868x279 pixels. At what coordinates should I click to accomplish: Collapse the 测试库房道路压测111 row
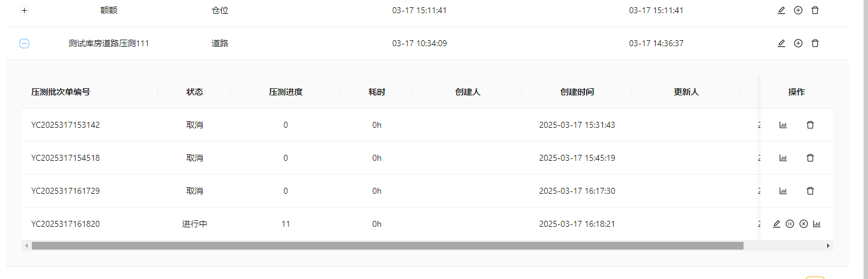25,43
